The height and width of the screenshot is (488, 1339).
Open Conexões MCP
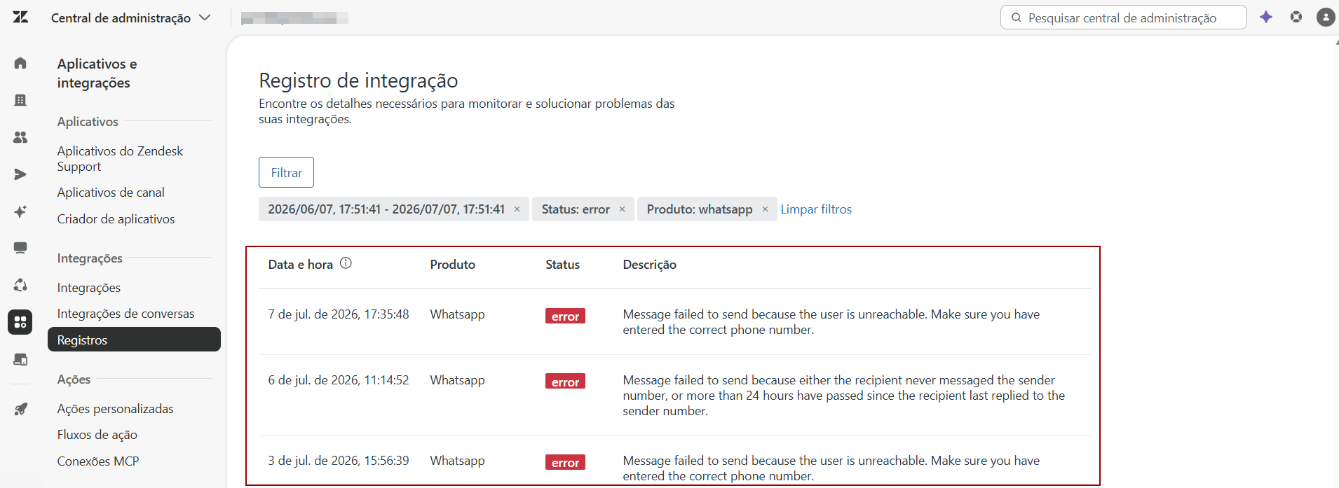click(x=98, y=461)
